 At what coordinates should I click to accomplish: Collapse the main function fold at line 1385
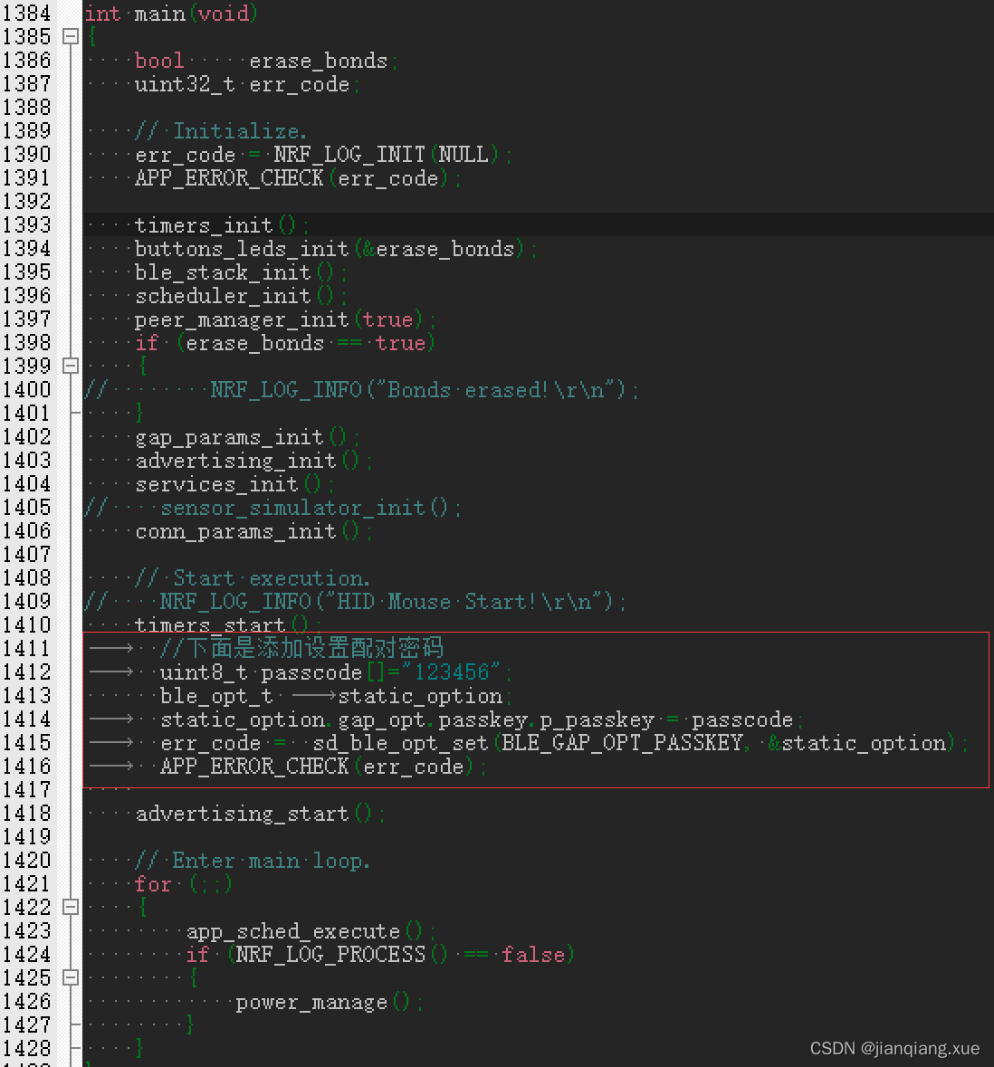tap(71, 36)
